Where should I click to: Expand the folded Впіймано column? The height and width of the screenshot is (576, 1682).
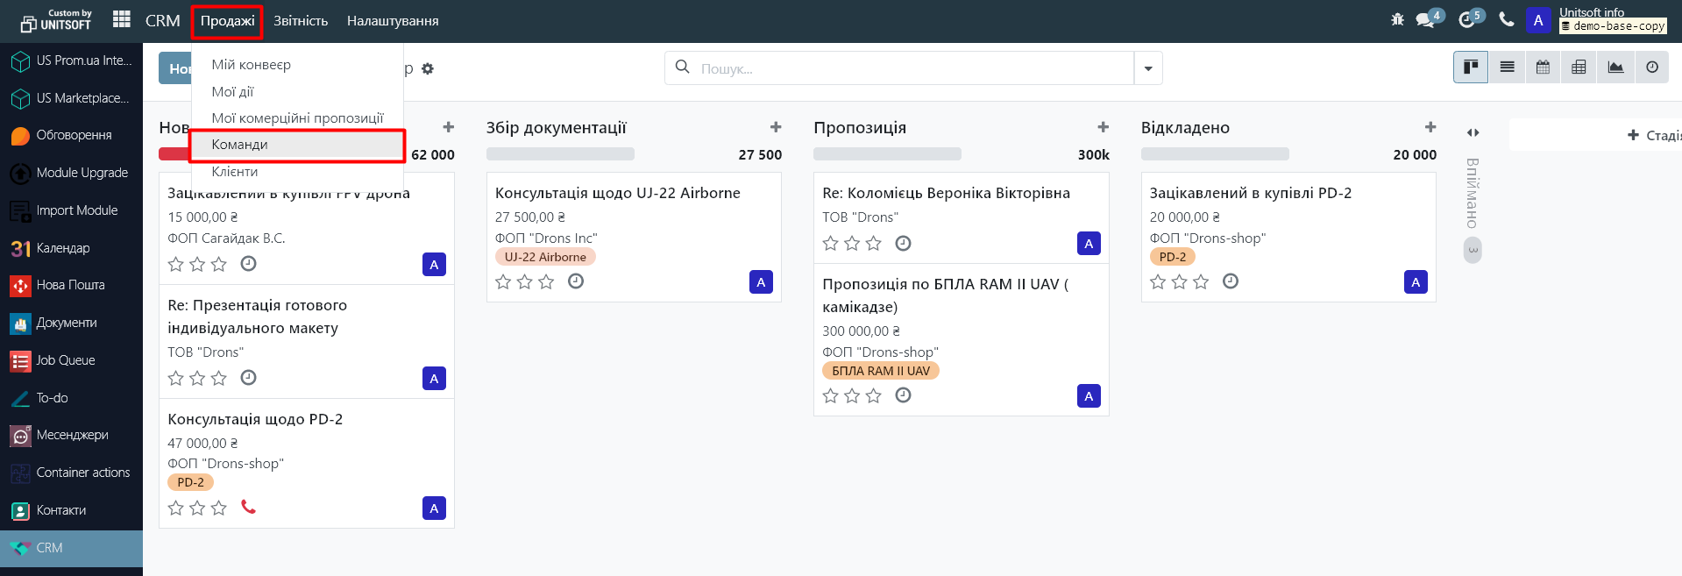pos(1473,132)
